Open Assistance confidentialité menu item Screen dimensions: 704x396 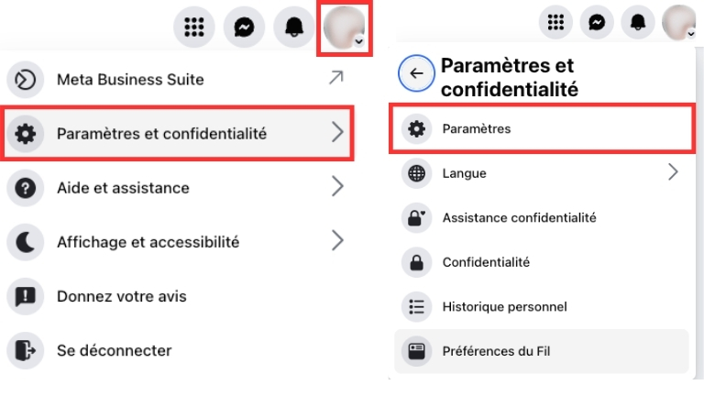[x=519, y=217]
